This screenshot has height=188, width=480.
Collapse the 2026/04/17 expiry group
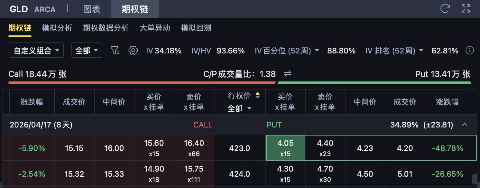464,125
